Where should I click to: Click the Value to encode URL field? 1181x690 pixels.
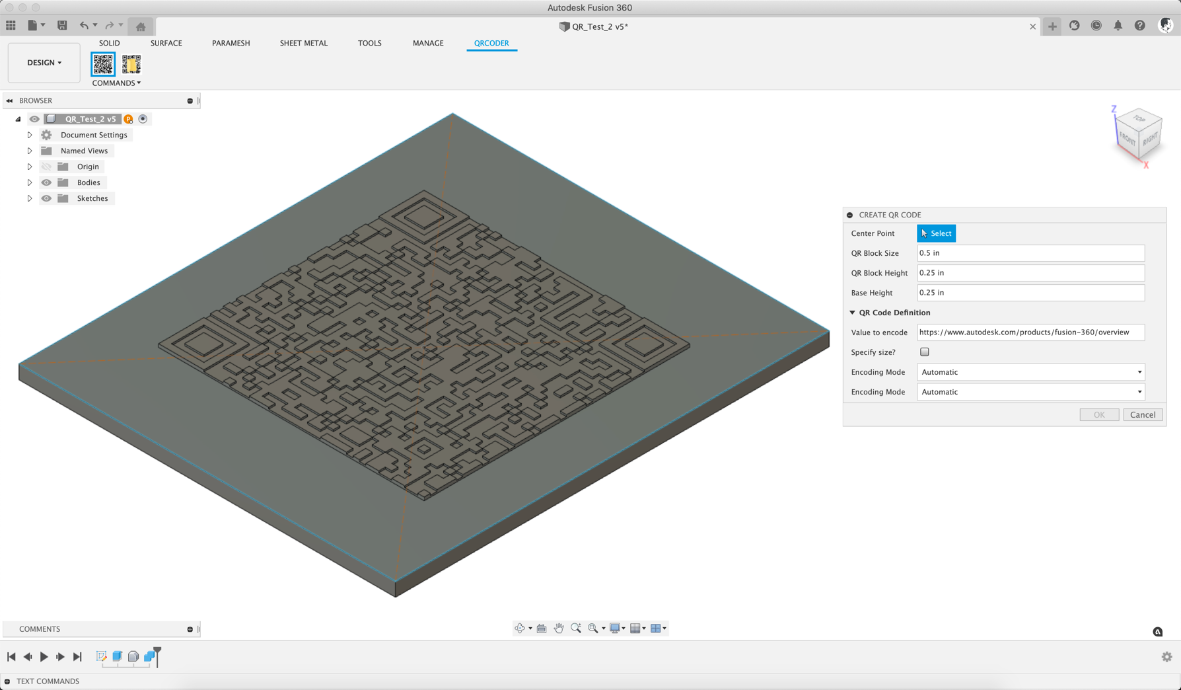click(x=1030, y=332)
